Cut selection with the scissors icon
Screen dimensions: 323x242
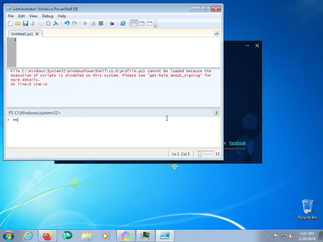[33, 23]
